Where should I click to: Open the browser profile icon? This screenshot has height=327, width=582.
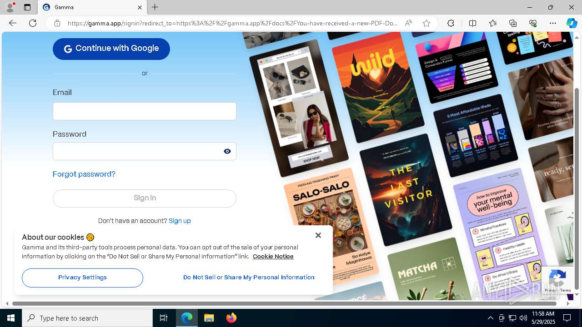tap(10, 7)
